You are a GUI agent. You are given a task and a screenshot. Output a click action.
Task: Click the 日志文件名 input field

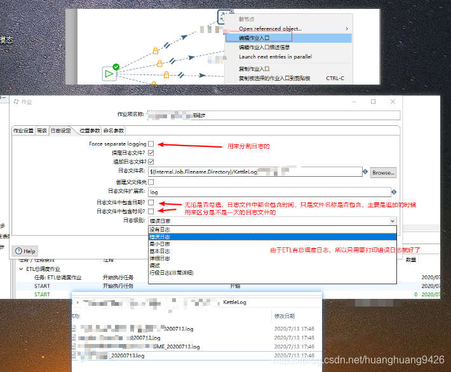click(x=255, y=172)
